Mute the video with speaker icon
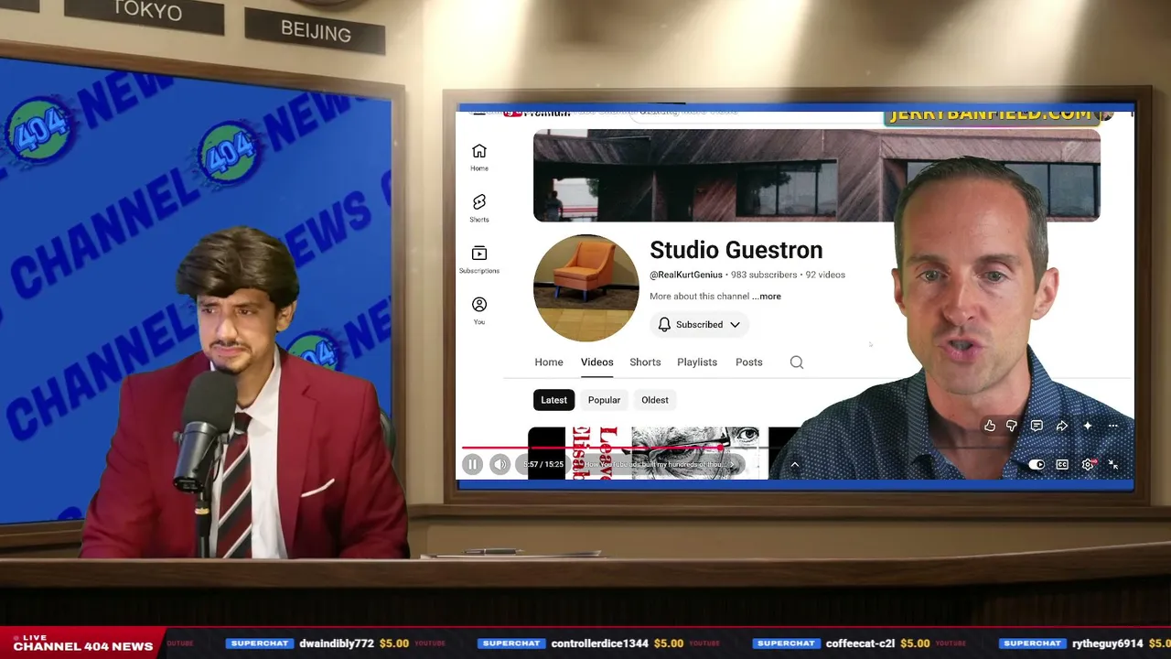 point(500,465)
